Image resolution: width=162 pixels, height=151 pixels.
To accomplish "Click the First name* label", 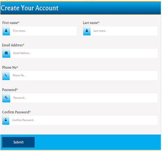I will tap(11, 23).
